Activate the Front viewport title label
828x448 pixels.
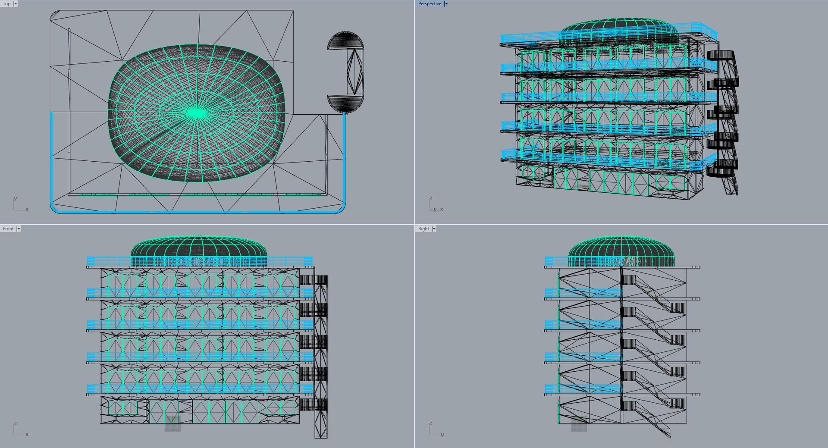click(x=8, y=229)
